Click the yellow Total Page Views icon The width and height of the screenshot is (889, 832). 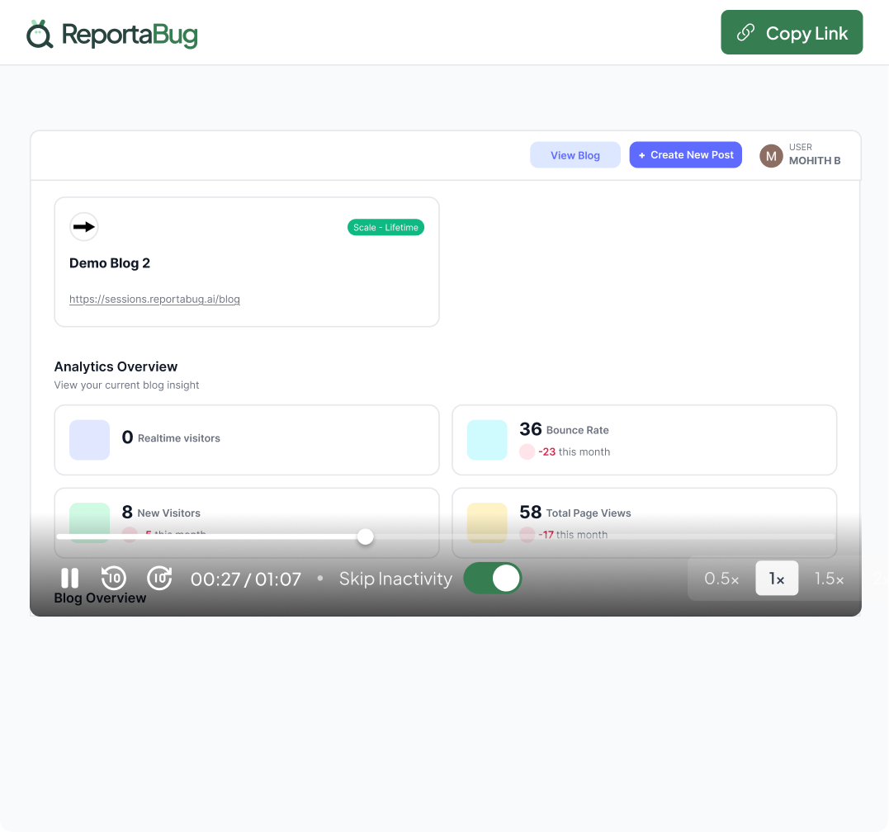487,522
